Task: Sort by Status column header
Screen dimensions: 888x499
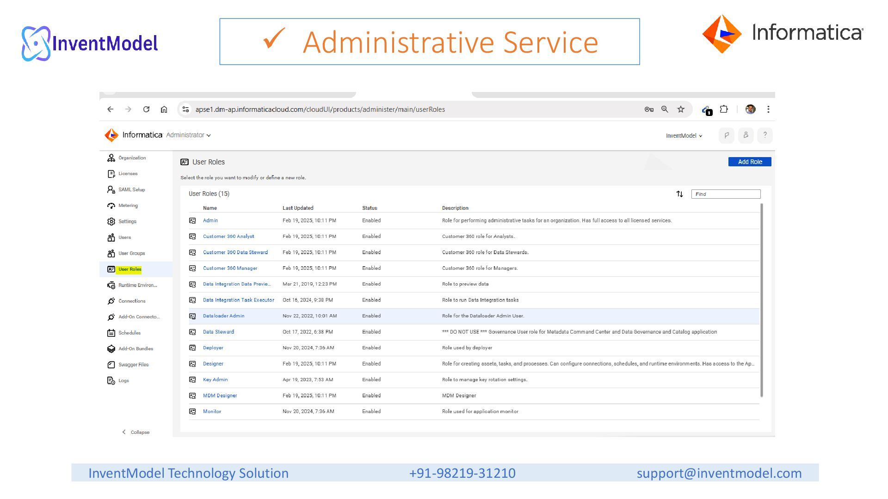Action: [370, 208]
